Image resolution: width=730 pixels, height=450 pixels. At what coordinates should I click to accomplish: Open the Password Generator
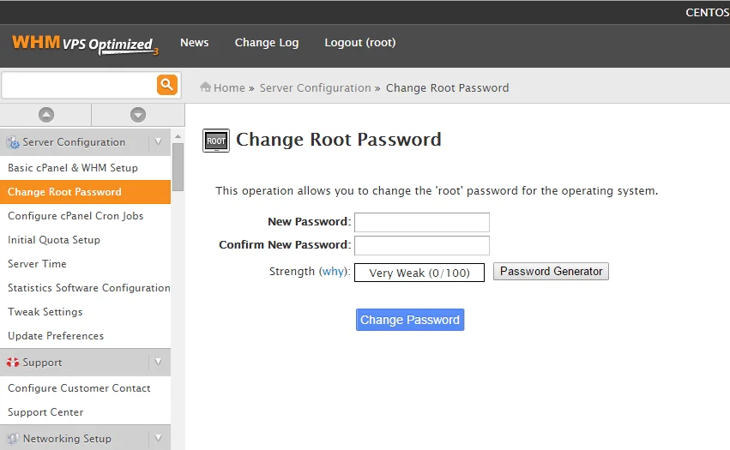point(551,272)
